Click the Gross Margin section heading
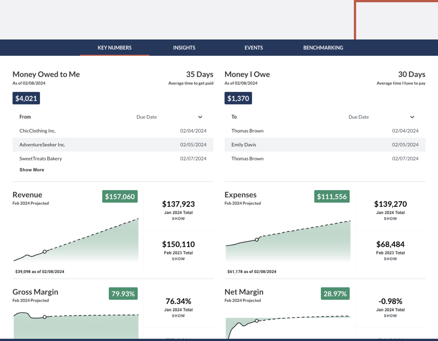This screenshot has width=438, height=341. coord(35,292)
